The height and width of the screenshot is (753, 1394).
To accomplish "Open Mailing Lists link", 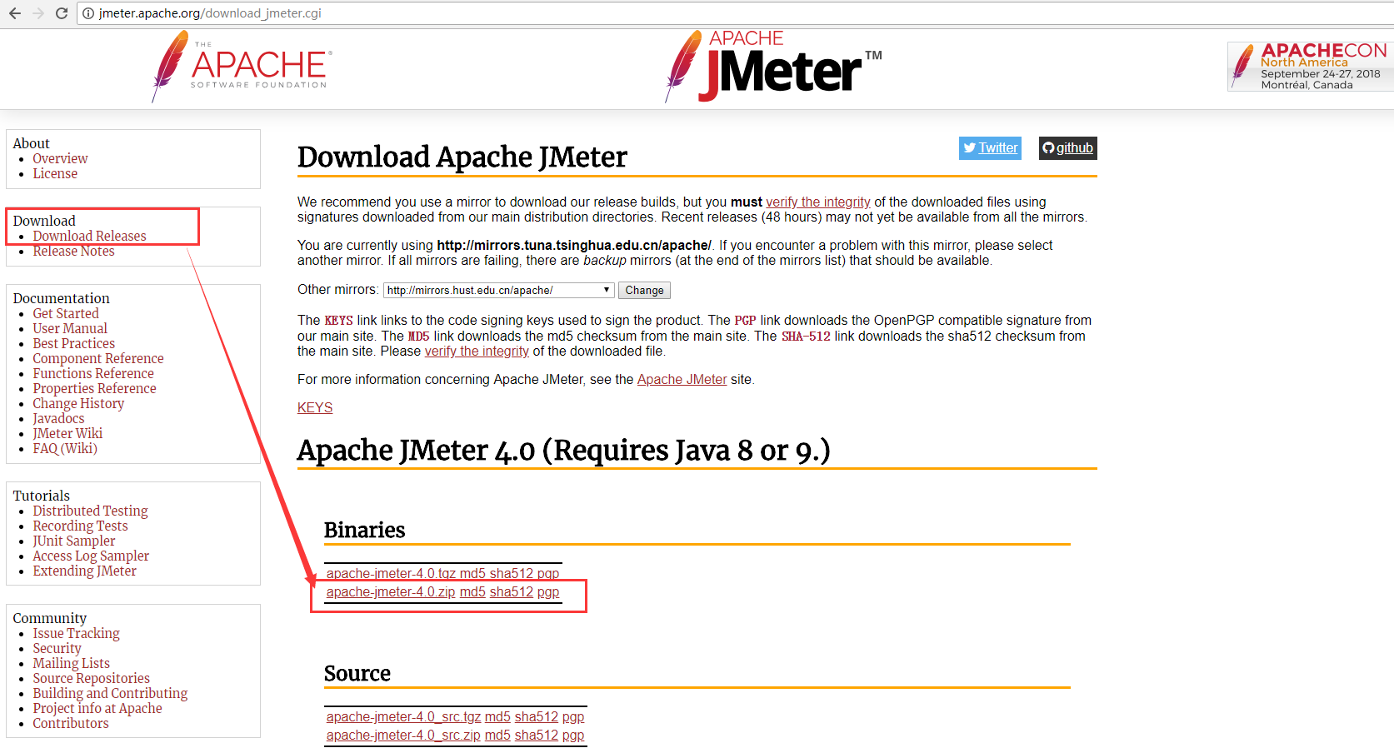I will [x=71, y=663].
